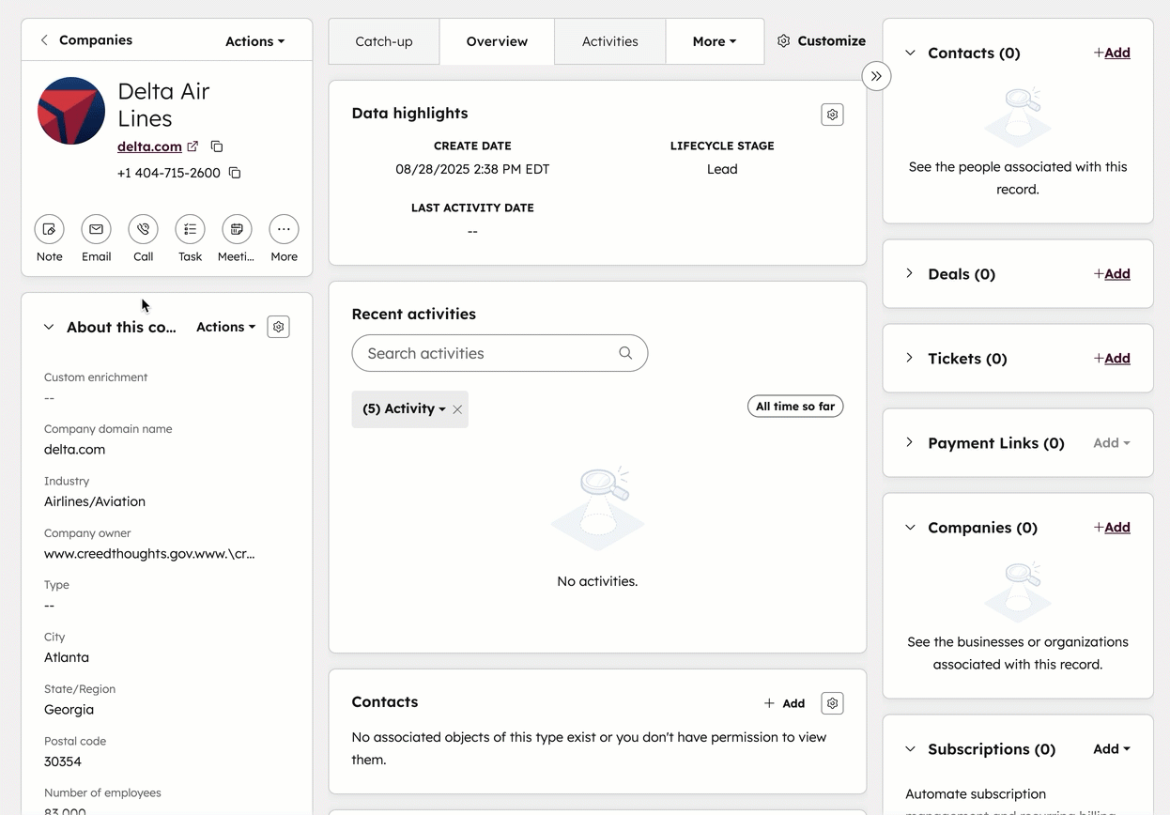Collapse the About this company section

49,327
